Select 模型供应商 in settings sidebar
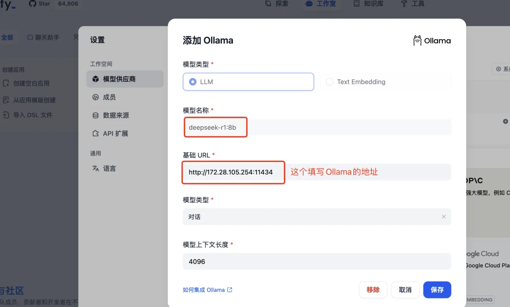This screenshot has width=510, height=307. click(125, 79)
